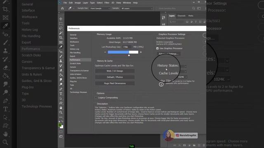Image resolution: width=264 pixels, height=148 pixels.
Task: Uncheck Use Graphics Processor
Action: pos(158,49)
